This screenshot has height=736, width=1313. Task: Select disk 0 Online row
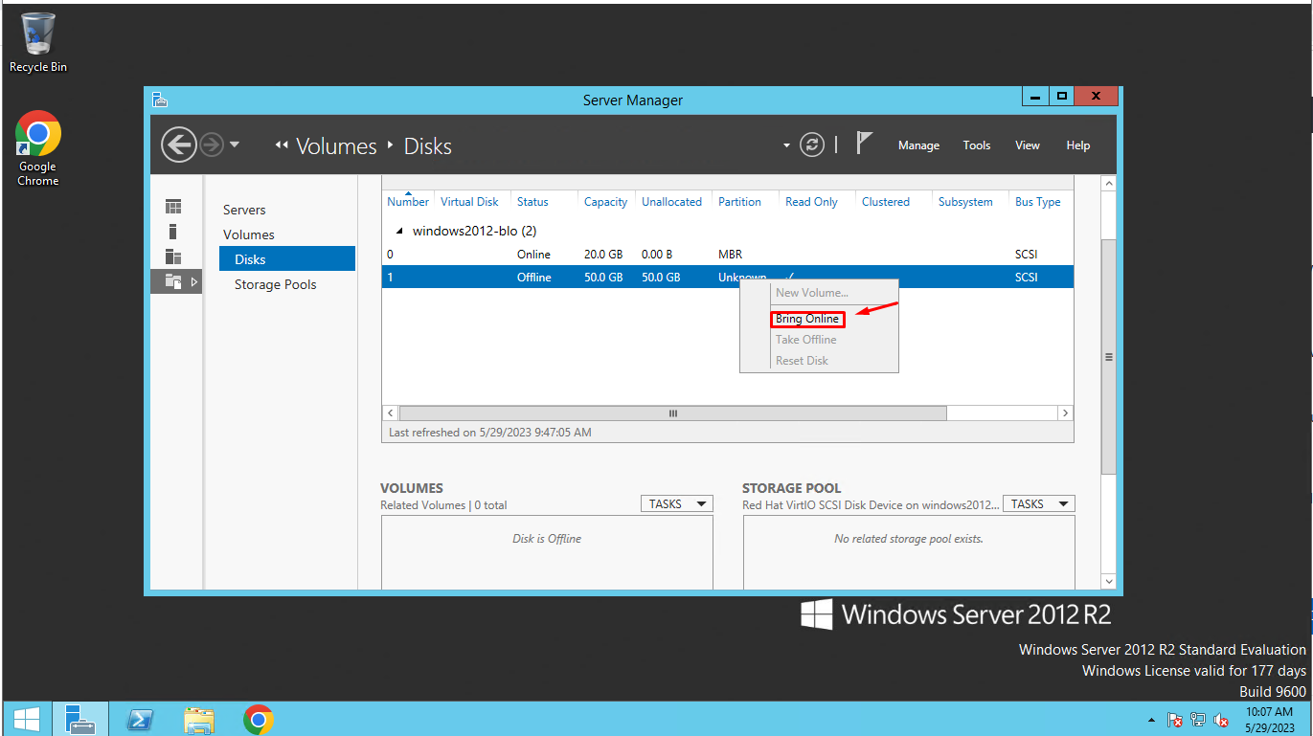(727, 255)
